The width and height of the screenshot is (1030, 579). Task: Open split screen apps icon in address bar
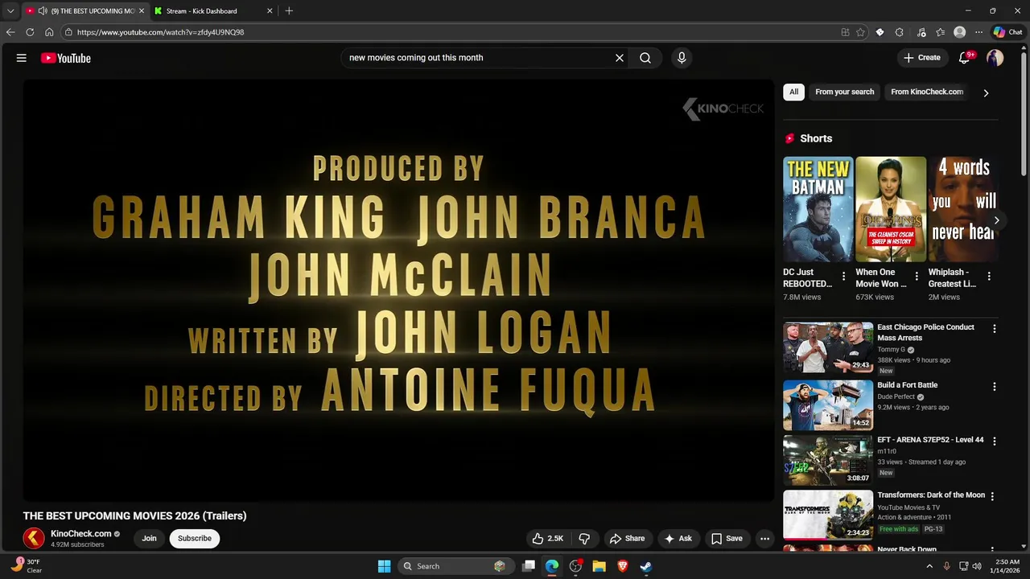pyautogui.click(x=845, y=32)
